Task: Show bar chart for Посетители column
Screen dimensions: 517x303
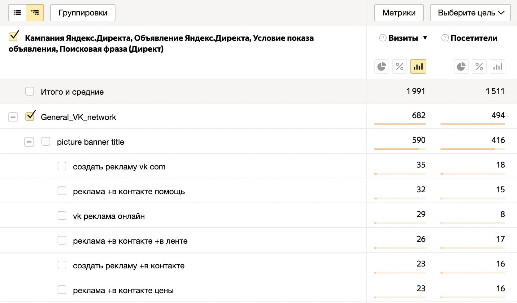Action: point(498,66)
